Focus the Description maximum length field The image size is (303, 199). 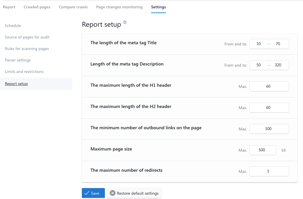[278, 65]
